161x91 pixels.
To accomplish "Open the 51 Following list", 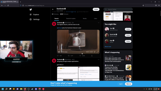I will coord(55,14).
